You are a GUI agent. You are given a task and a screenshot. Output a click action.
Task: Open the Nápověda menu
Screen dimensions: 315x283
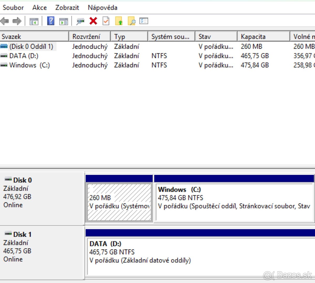click(x=102, y=8)
